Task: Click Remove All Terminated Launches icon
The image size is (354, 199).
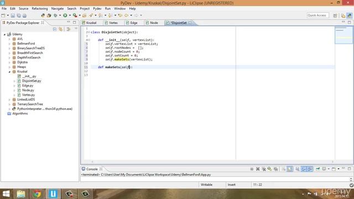Action: (264, 169)
